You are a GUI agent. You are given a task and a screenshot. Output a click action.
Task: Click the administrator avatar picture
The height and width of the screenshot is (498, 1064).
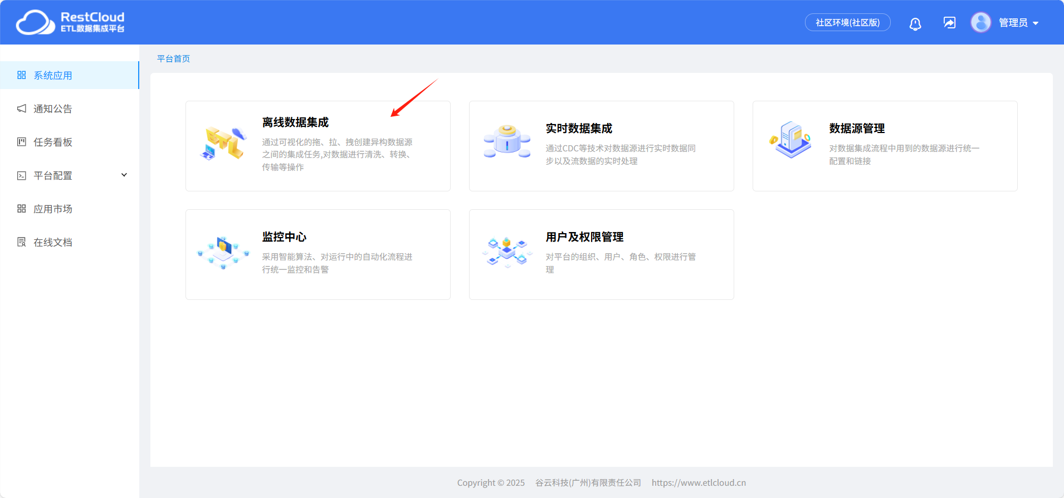981,22
